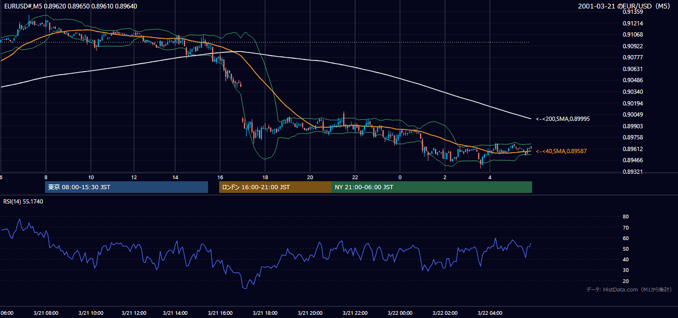
Task: Click the 3/22 00:00 time axis label
Action: 400,313
